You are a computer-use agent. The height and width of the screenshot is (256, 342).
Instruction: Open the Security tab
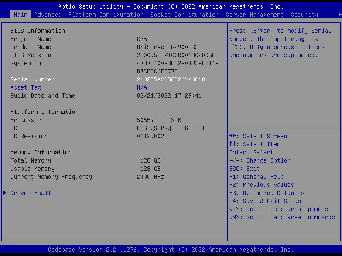point(304,15)
